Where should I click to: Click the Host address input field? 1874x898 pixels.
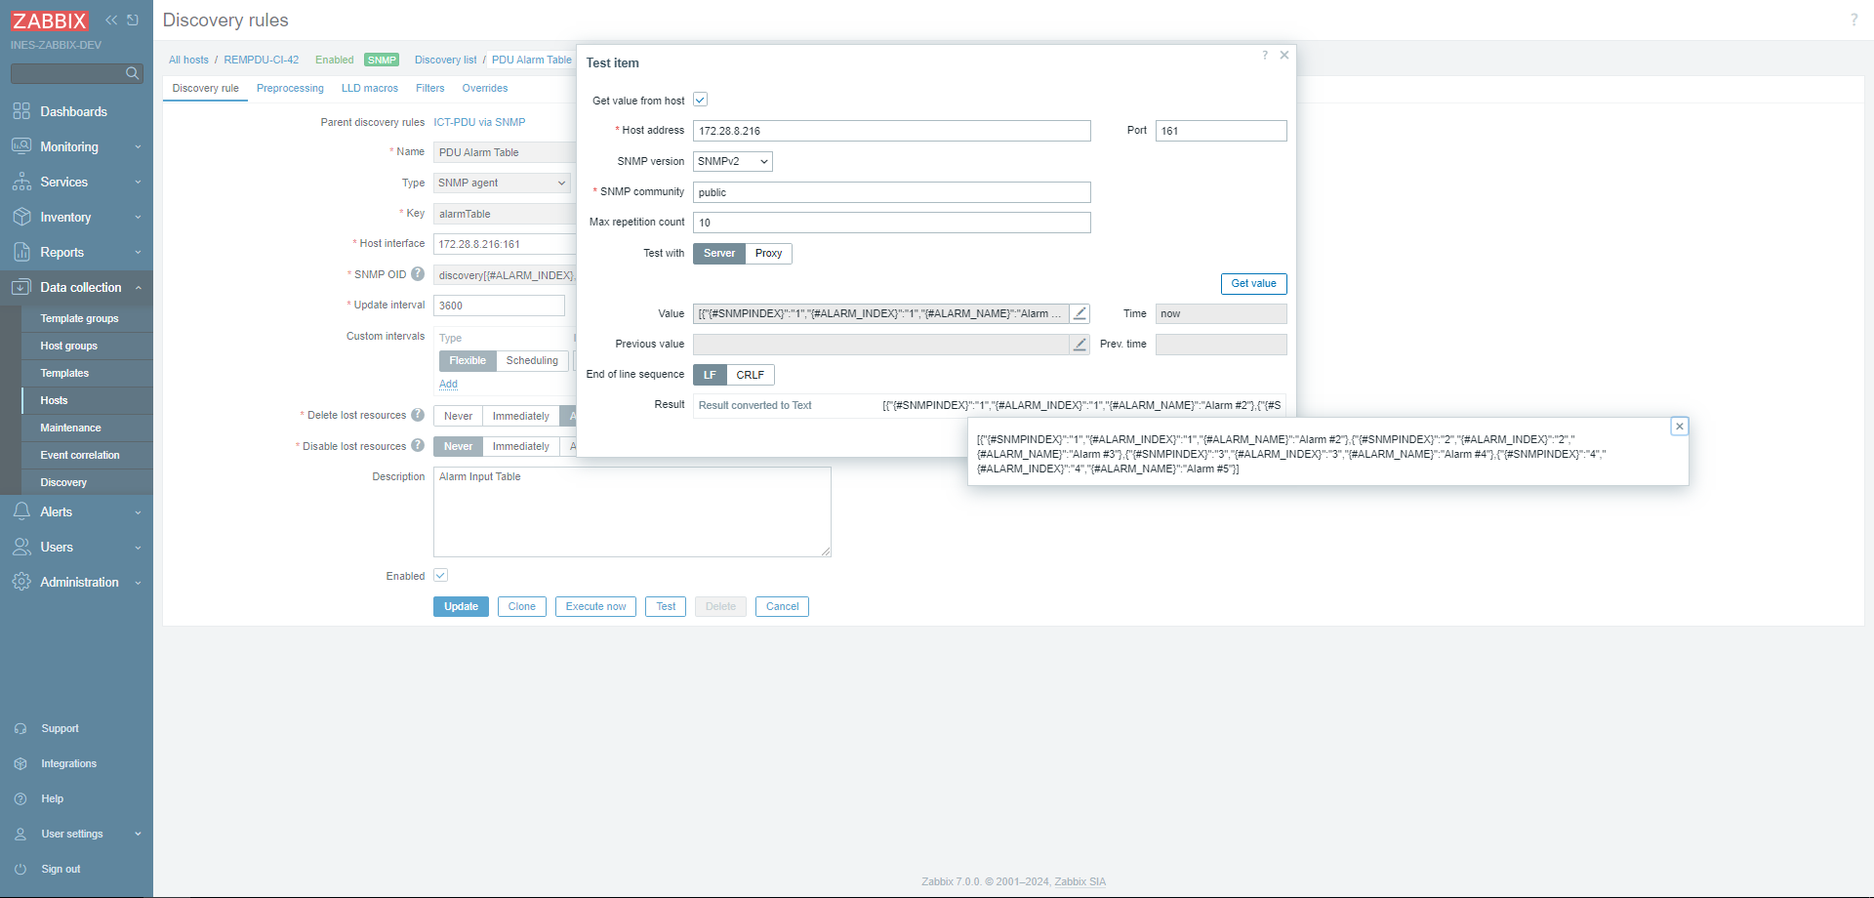point(892,131)
